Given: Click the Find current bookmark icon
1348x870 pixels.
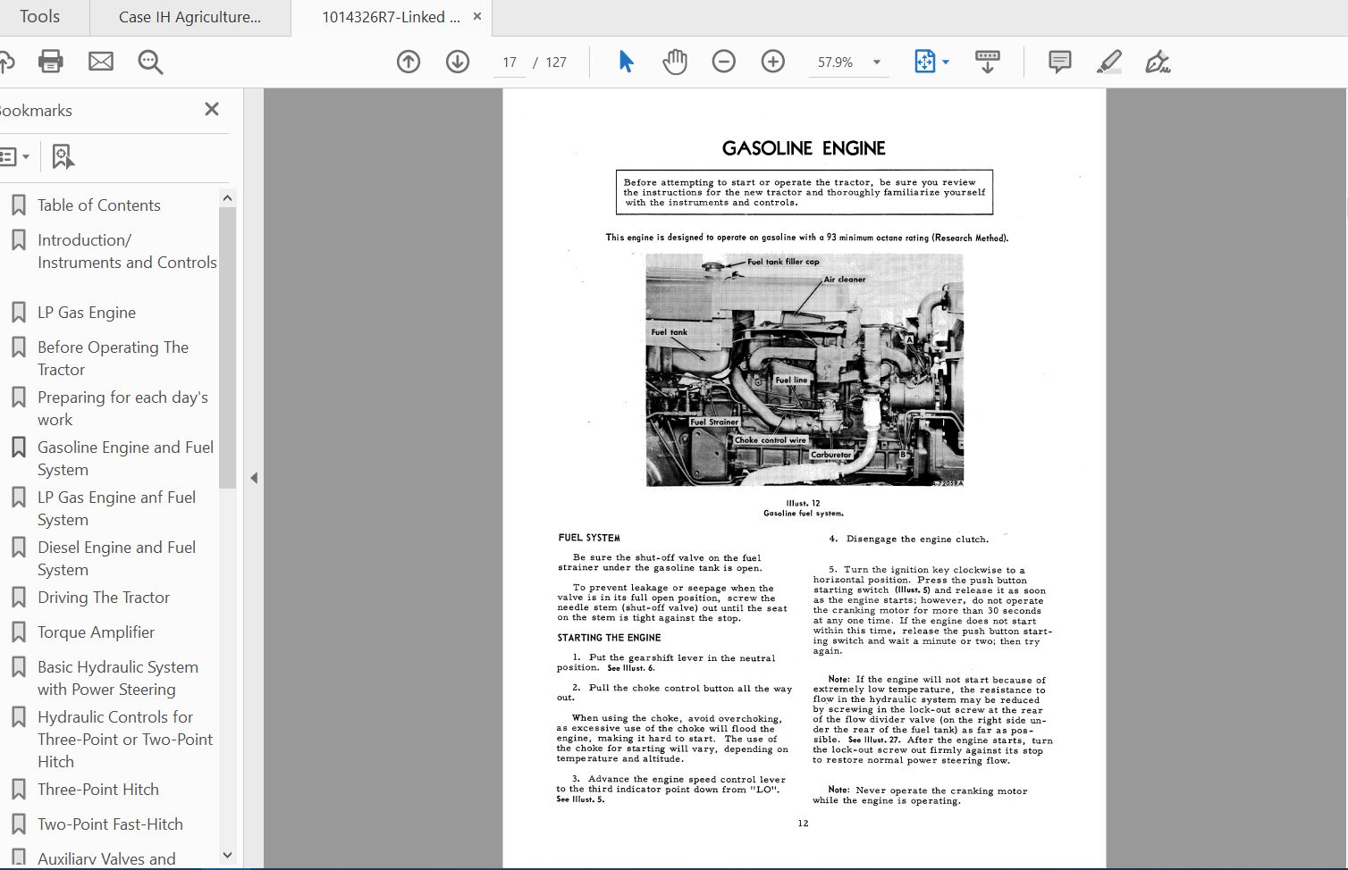Looking at the screenshot, I should click(x=63, y=157).
